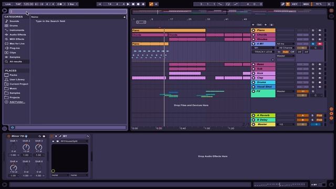Click the M1 device hot-swap button
The height and width of the screenshot is (189, 336).
pos(88,136)
